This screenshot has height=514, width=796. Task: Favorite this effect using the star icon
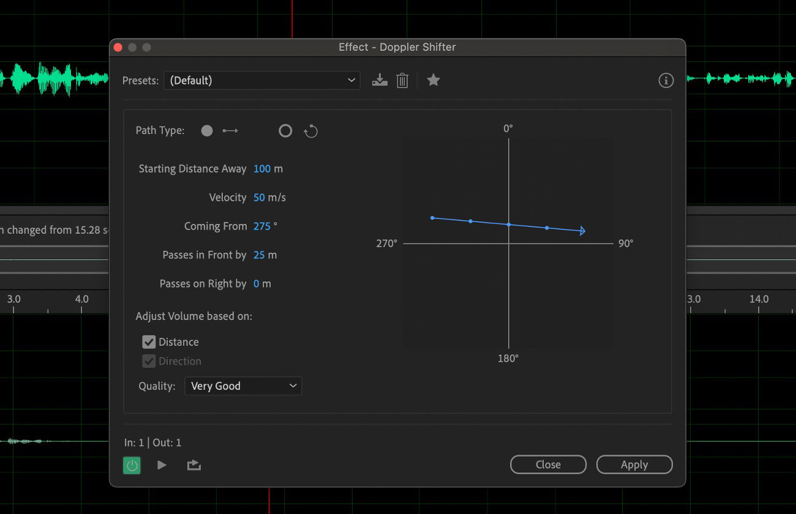[x=434, y=80]
